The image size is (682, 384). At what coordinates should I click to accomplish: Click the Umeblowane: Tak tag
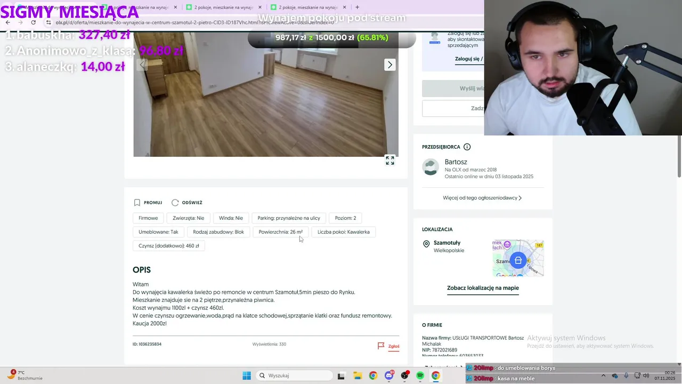pyautogui.click(x=158, y=232)
